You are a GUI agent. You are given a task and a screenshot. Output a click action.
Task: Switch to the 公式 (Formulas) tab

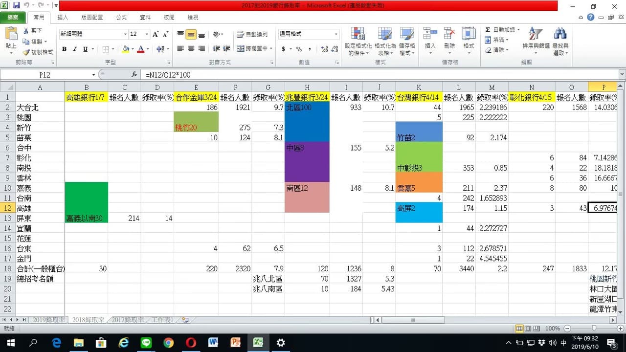click(121, 18)
